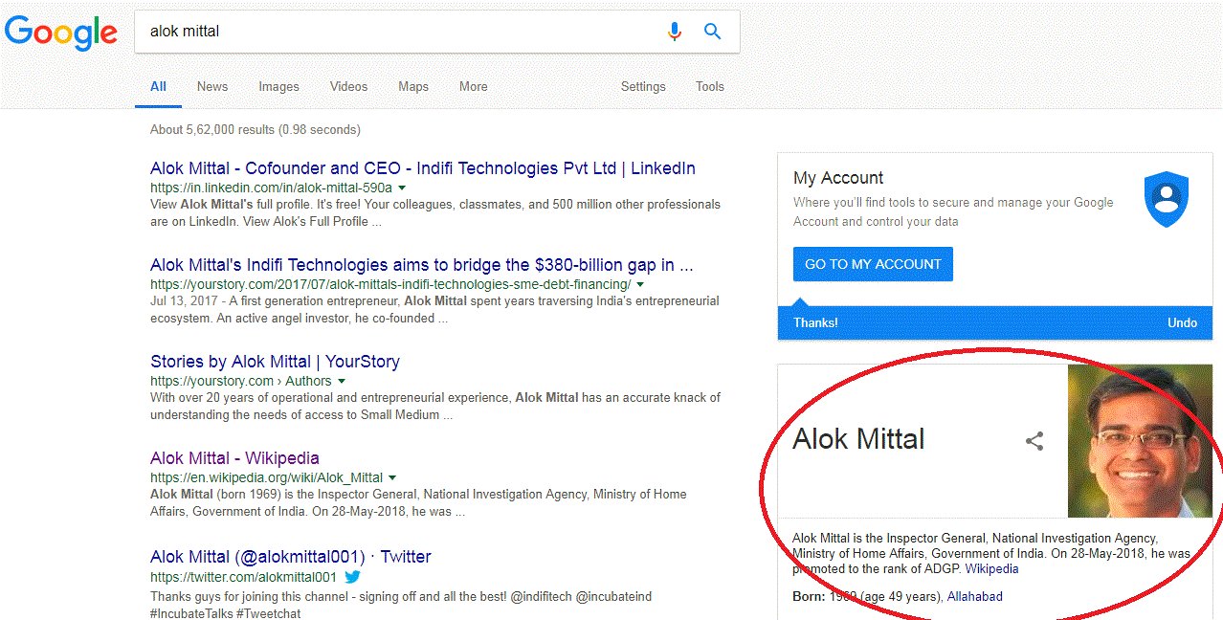Open the Alok Mittal Twitter result
1223x620 pixels.
coord(291,557)
